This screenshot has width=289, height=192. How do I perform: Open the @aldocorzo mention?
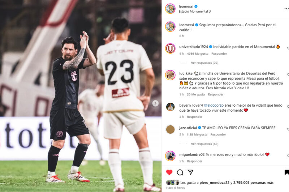pyautogui.click(x=213, y=105)
